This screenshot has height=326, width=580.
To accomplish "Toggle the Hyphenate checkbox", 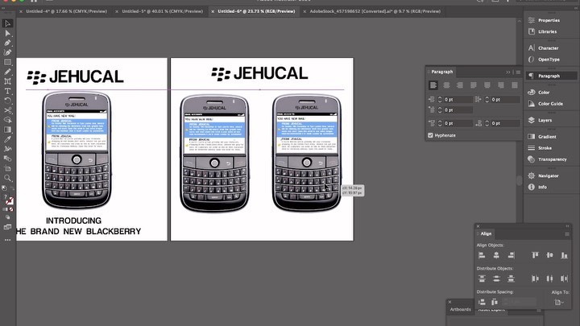I will click(431, 135).
